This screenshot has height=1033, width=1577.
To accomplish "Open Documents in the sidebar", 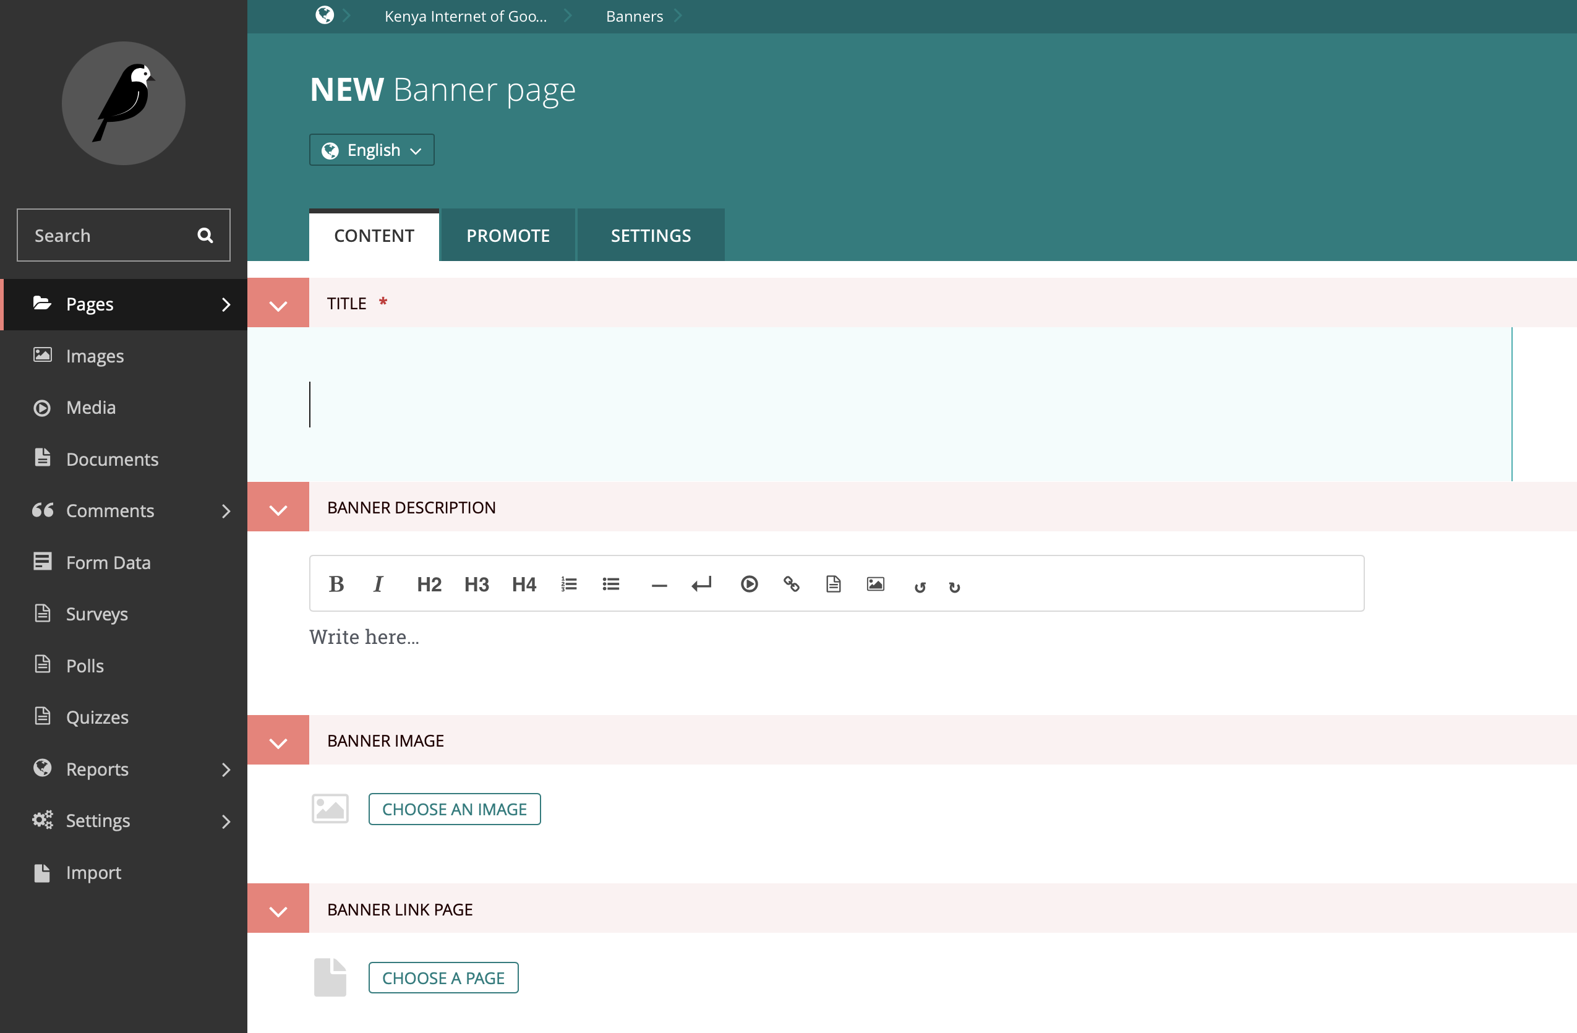I will coord(124,459).
